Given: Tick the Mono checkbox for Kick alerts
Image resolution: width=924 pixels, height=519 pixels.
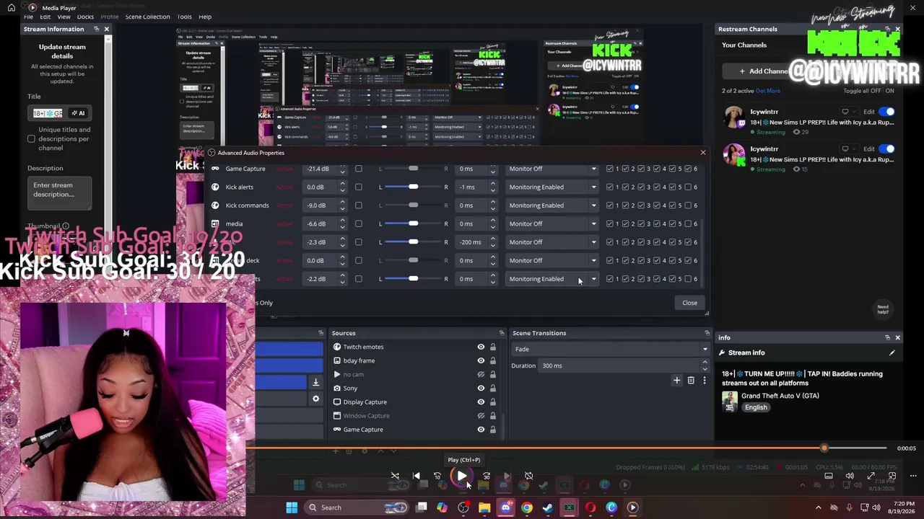Looking at the screenshot, I should tap(359, 187).
